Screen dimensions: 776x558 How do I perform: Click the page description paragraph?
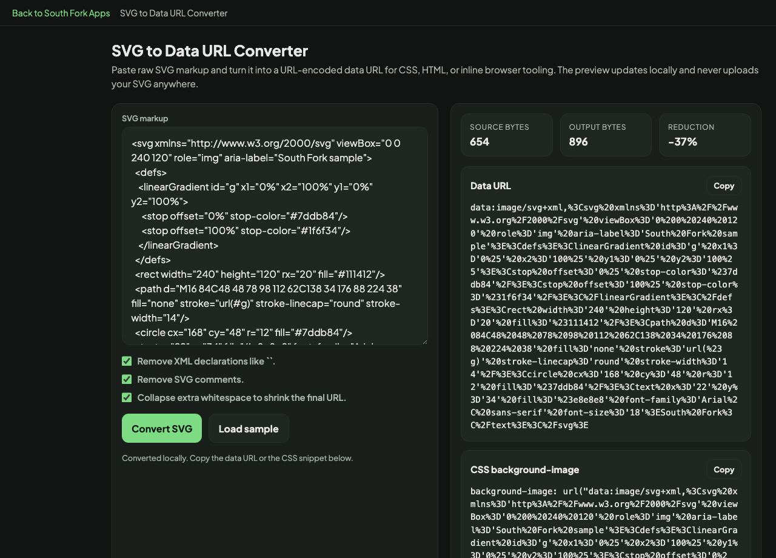coord(435,76)
